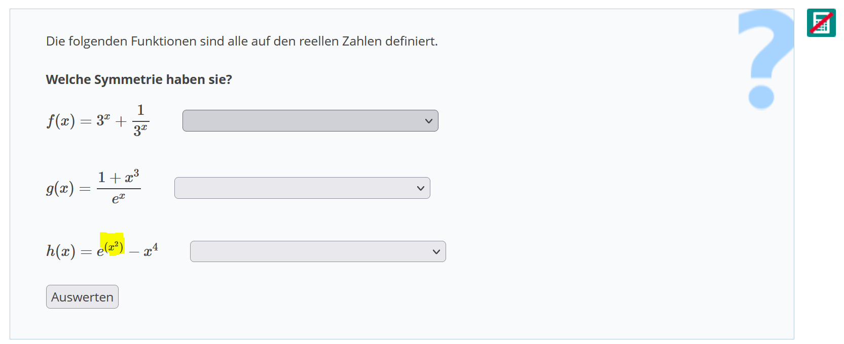The height and width of the screenshot is (344, 844).
Task: Open the symmetry dropdown for f(x)
Action: pyautogui.click(x=310, y=121)
